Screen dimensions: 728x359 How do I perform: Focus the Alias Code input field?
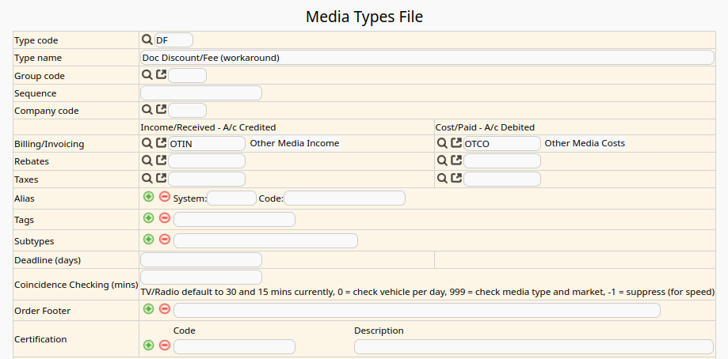[x=345, y=198]
